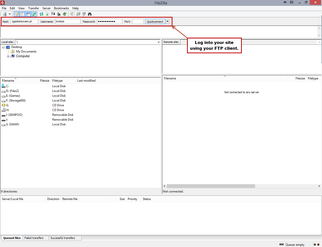Click the Host input field
The height and width of the screenshot is (247, 322).
[24, 22]
